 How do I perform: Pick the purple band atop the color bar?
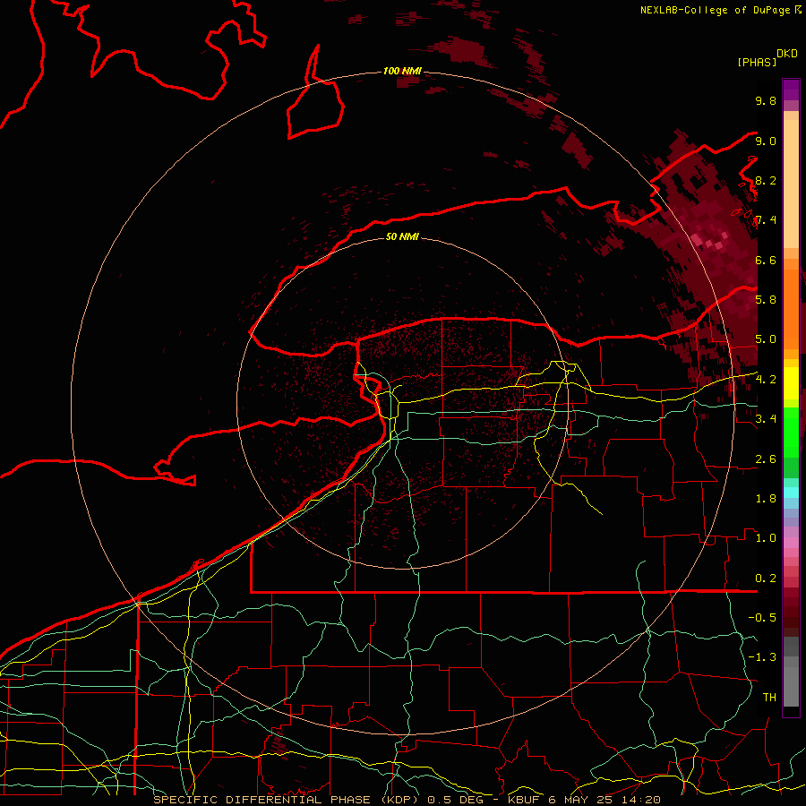click(791, 90)
